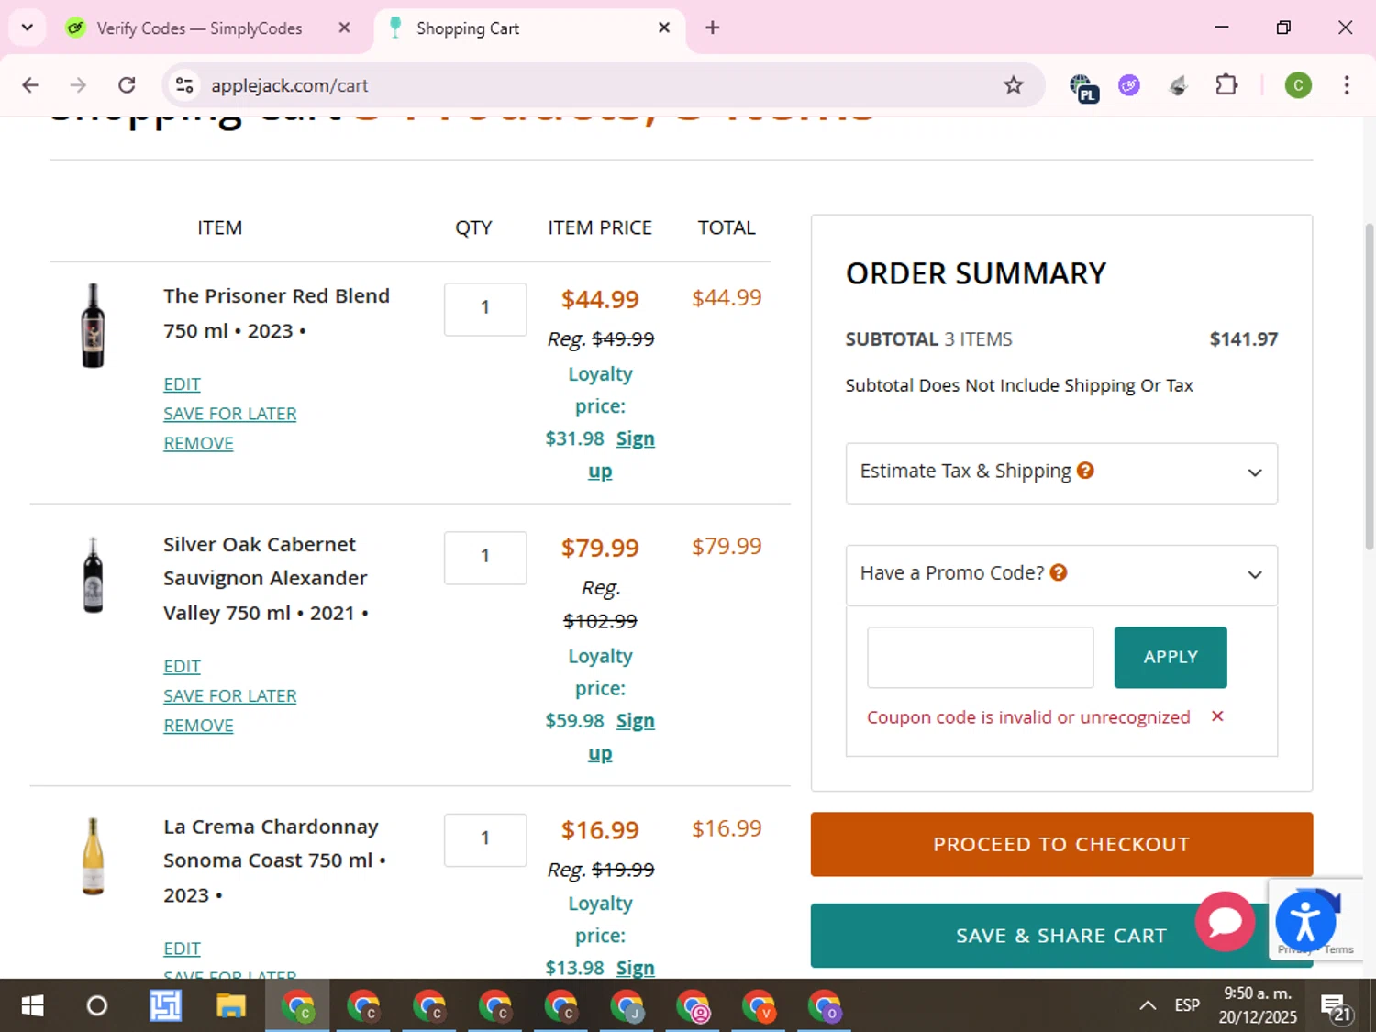
Task: Open the Chrome profile avatar C
Action: point(1298,85)
